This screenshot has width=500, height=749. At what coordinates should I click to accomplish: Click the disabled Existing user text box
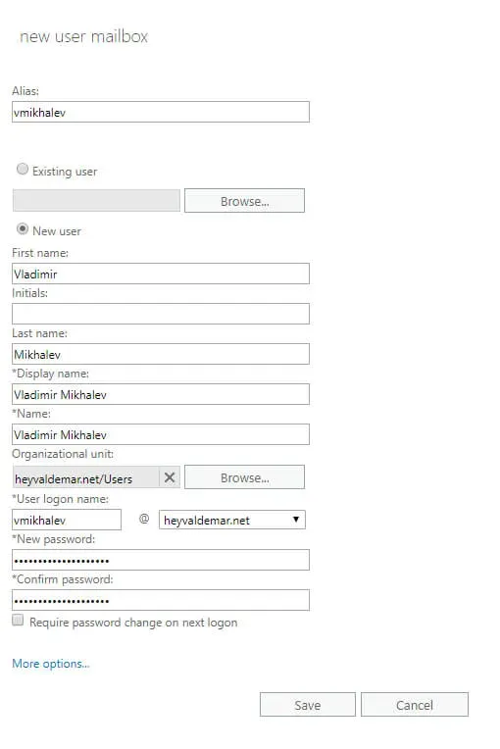click(96, 201)
